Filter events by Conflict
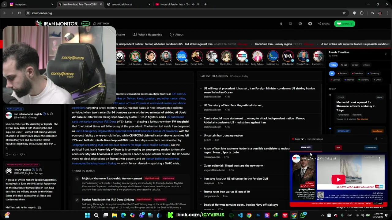392x220 pixels. (335, 80)
